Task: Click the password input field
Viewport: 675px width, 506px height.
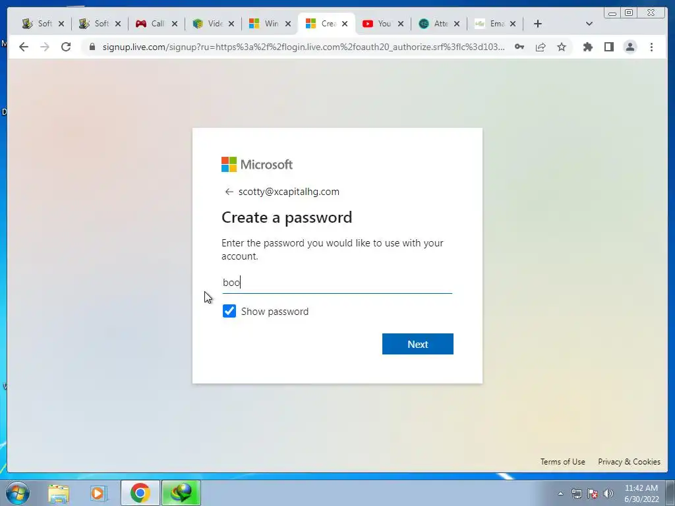Action: pos(337,283)
